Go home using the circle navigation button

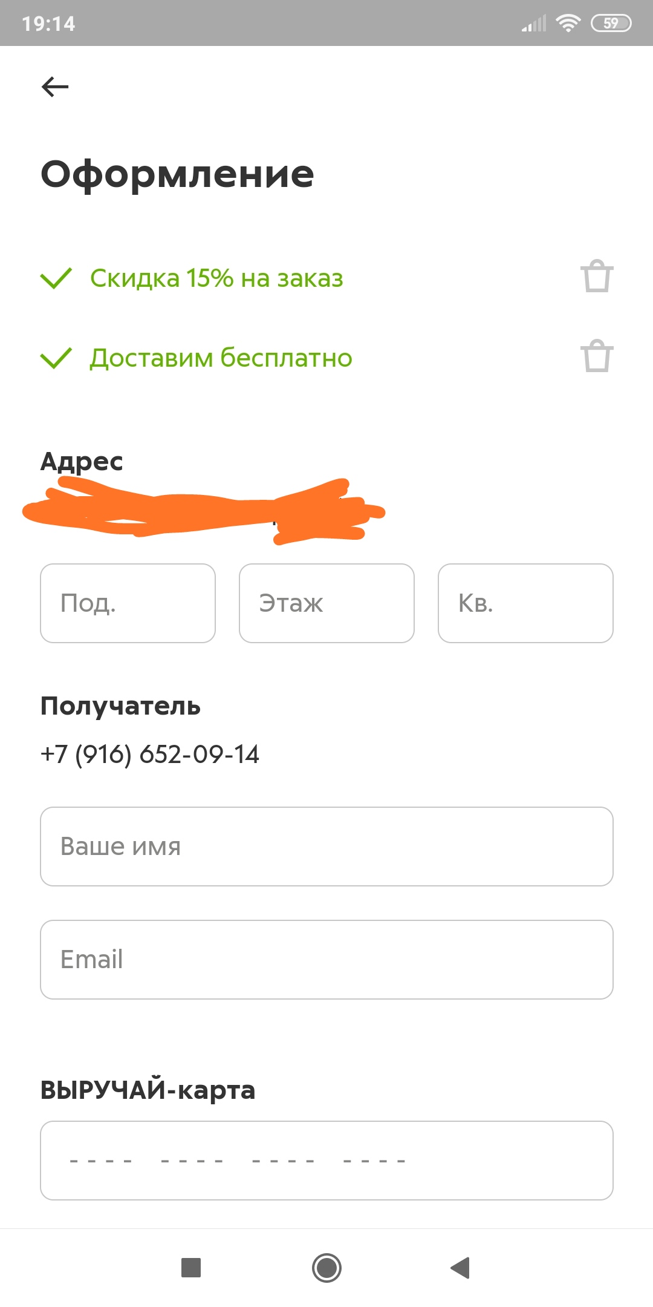coord(326,1267)
